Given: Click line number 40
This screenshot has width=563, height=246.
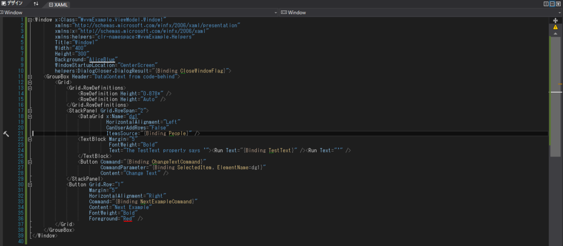Looking at the screenshot, I should [20, 242].
